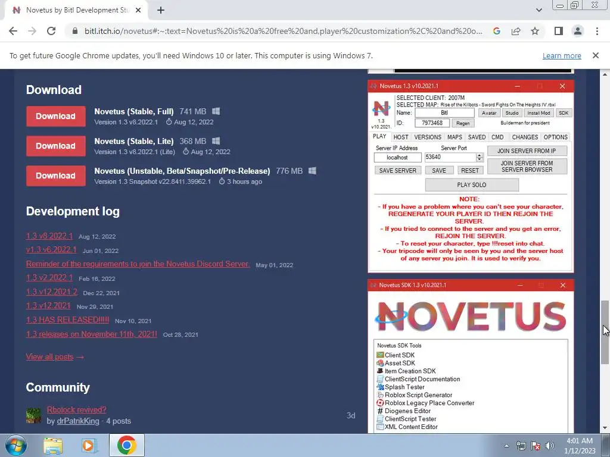Click the page vertical scrollbar thumb

(x=605, y=332)
